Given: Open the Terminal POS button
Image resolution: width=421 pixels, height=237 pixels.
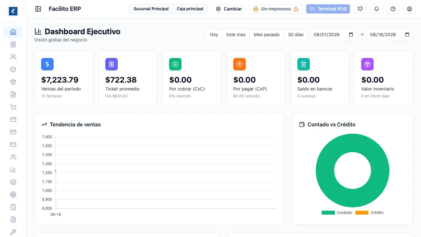Looking at the screenshot, I should [x=328, y=9].
